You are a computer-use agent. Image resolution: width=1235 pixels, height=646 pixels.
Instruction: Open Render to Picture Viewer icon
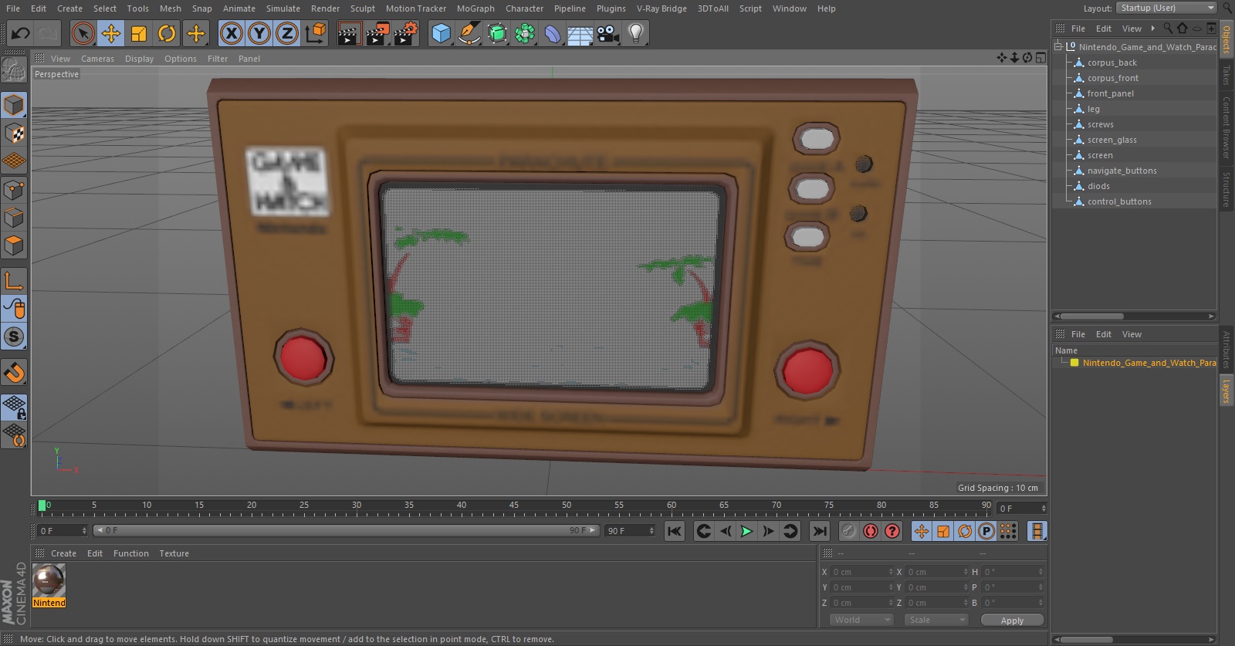pos(377,33)
